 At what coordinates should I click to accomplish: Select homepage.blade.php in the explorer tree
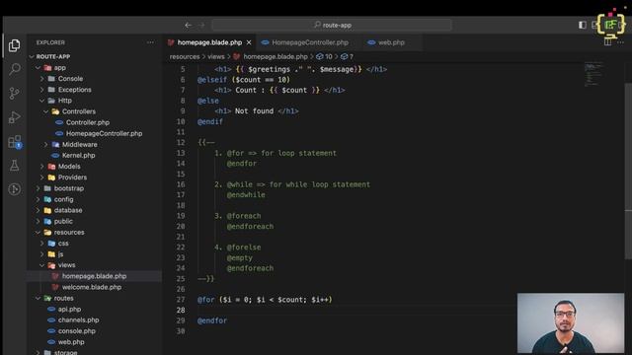pos(94,276)
